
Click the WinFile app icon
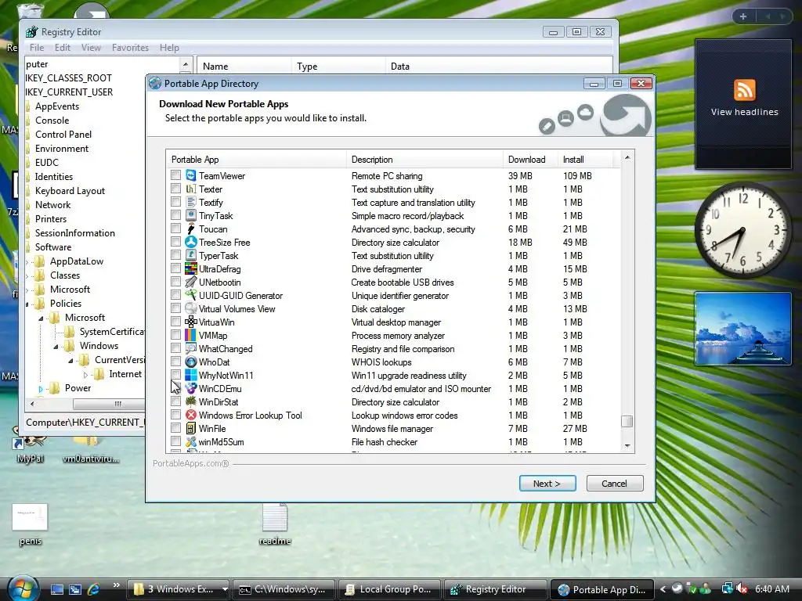[x=191, y=428]
